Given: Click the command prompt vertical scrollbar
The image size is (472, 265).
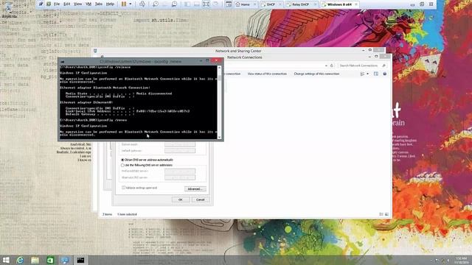Looking at the screenshot, I should pyautogui.click(x=220, y=102).
